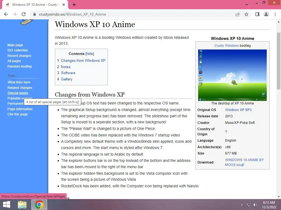Open File Explorer from the taskbar
281x210 pixels.
click(x=22, y=205)
